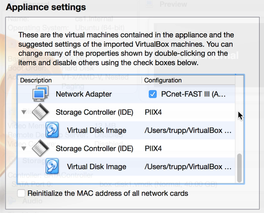The image size is (264, 213).
Task: Select the Network Adapter row label
Action: click(x=84, y=94)
